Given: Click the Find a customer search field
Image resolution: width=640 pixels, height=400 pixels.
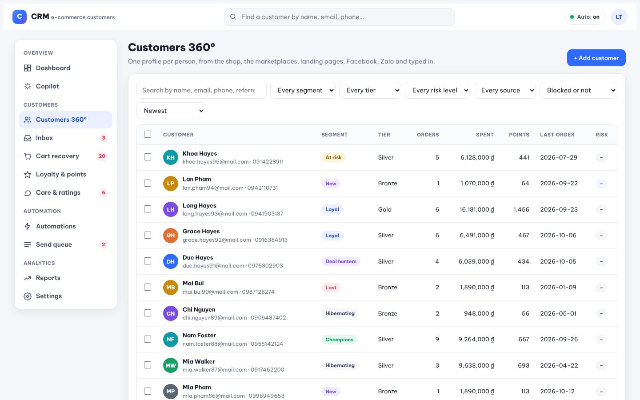Looking at the screenshot, I should (340, 17).
